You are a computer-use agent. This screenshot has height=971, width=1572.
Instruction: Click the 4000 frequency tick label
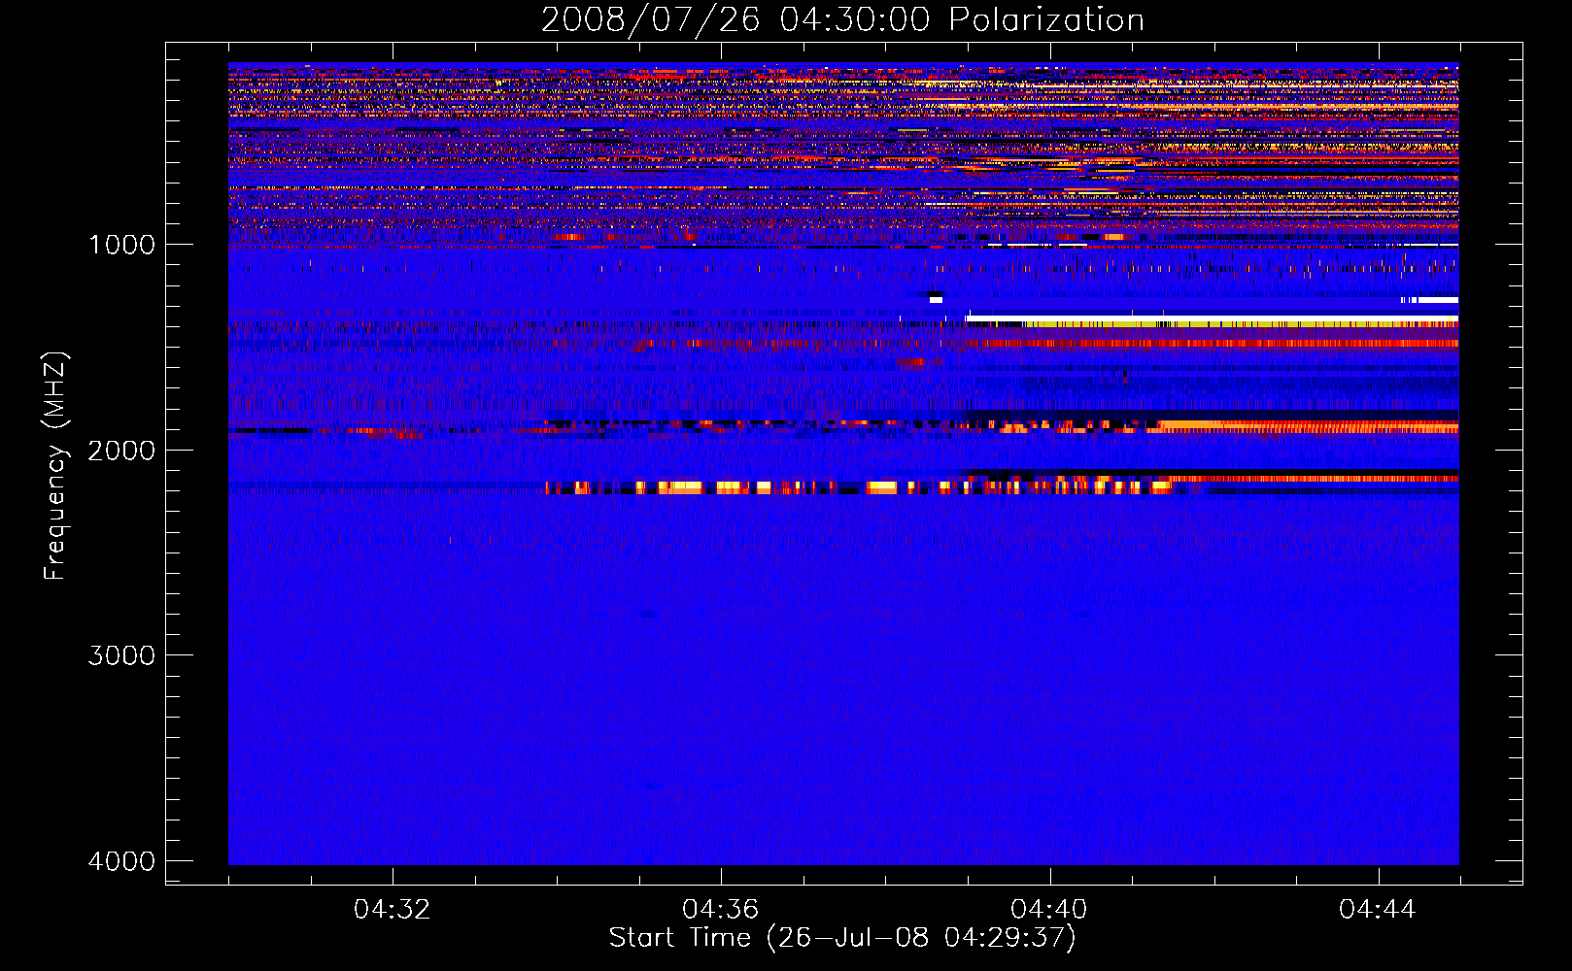[122, 861]
